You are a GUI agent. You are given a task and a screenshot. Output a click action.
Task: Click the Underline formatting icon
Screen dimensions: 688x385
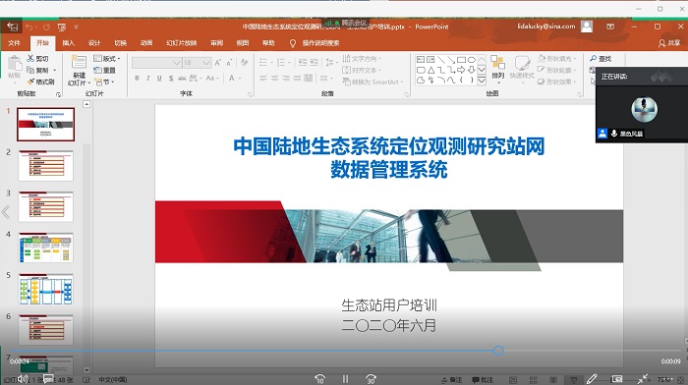pos(159,79)
